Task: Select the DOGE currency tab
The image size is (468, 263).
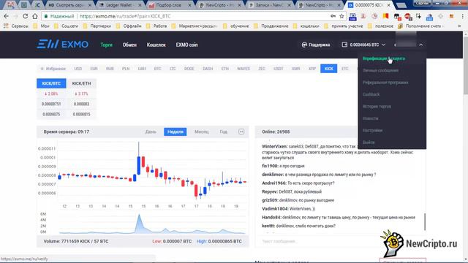Action: (x=189, y=69)
